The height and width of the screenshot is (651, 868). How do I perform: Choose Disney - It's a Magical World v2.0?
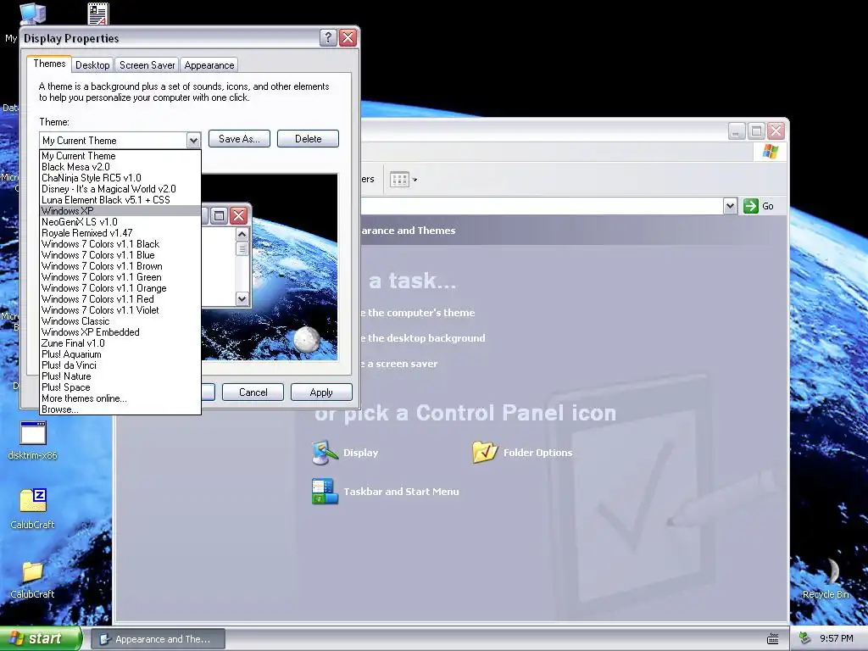pos(120,189)
